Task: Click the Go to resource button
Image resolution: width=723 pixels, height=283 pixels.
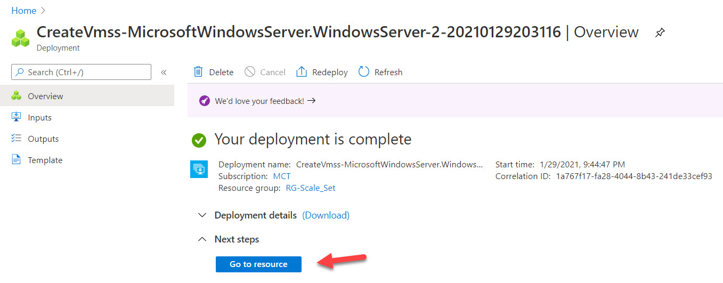Action: (258, 264)
